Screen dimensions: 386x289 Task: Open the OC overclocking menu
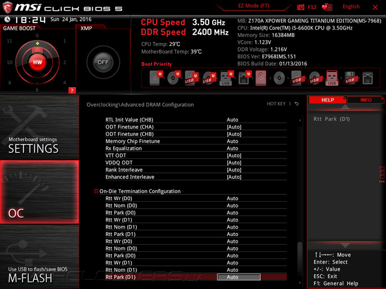click(x=39, y=192)
